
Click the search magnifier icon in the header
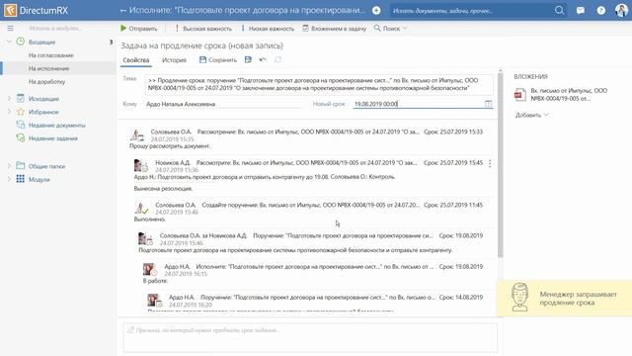pos(559,11)
